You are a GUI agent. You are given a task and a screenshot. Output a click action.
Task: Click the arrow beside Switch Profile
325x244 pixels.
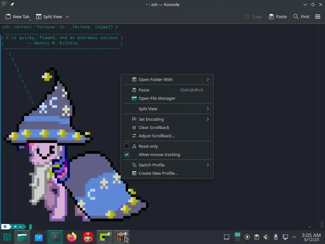click(208, 165)
